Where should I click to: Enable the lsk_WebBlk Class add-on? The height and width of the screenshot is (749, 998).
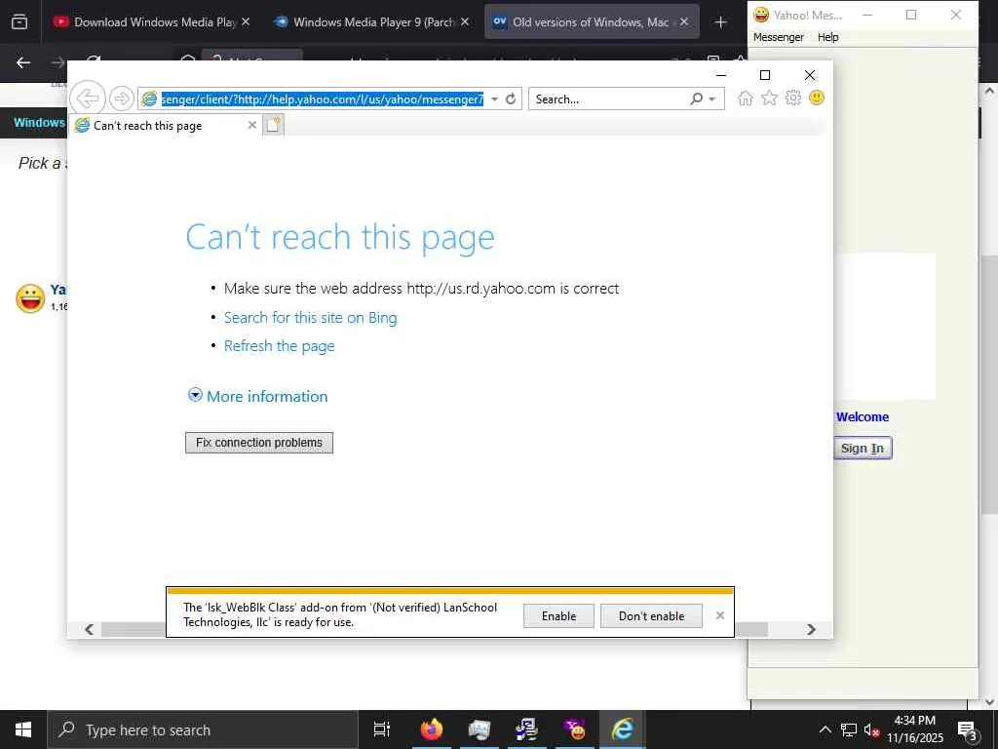(x=558, y=616)
